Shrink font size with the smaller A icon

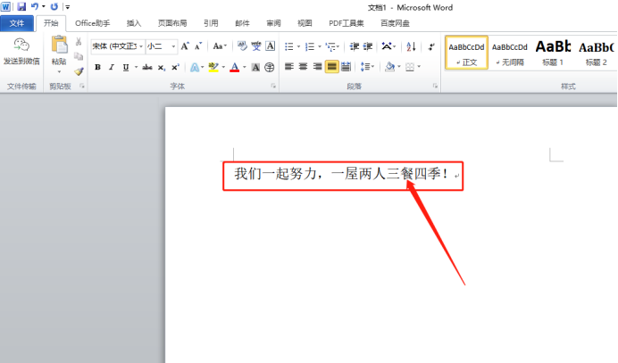click(198, 46)
